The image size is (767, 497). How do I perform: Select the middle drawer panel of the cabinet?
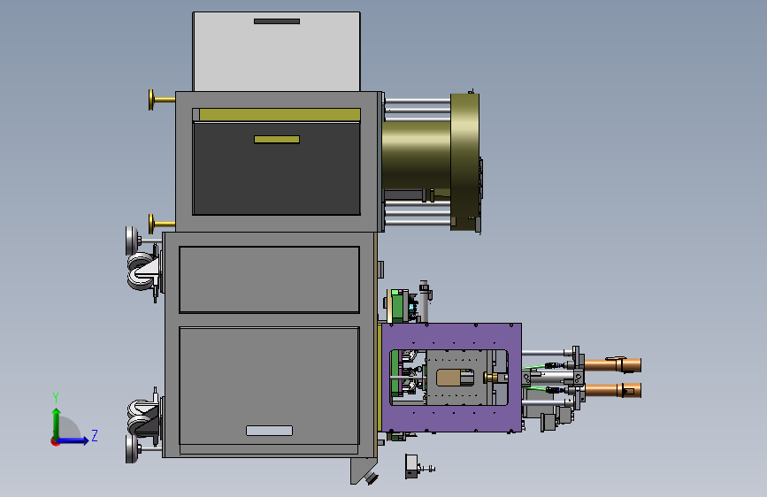click(270, 279)
